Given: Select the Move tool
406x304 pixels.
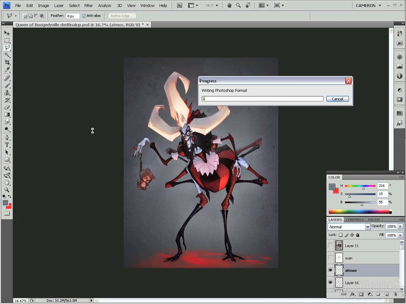Looking at the screenshot, I should click(7, 33).
